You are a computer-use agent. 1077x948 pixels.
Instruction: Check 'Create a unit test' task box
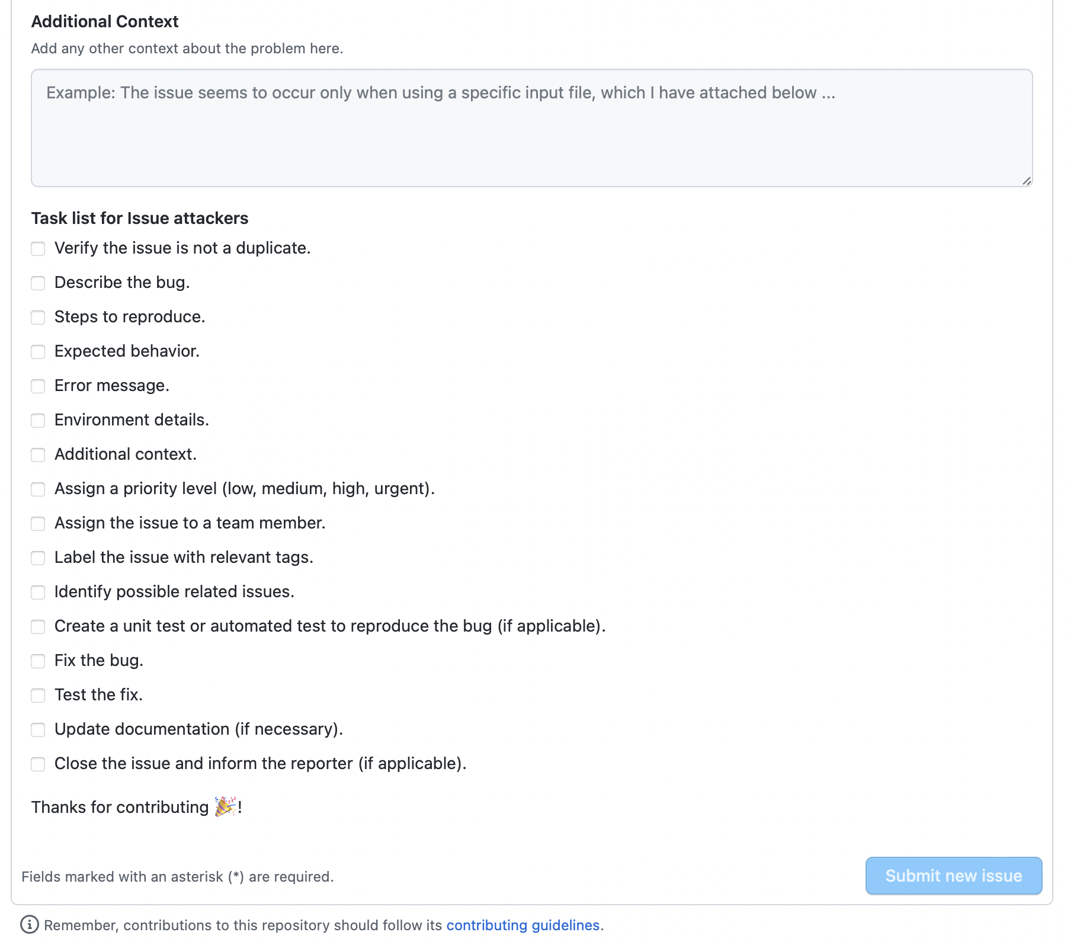(38, 627)
